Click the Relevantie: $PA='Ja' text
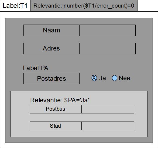The image size is (158, 148). pos(60,100)
